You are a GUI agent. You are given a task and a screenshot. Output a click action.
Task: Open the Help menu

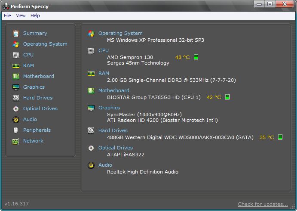tap(35, 16)
